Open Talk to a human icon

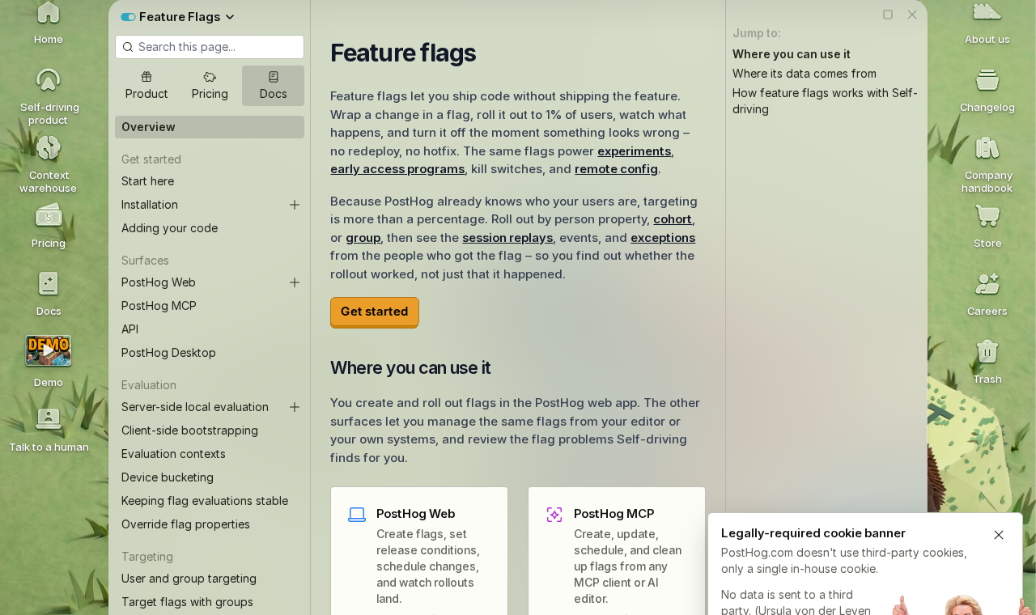pos(49,429)
